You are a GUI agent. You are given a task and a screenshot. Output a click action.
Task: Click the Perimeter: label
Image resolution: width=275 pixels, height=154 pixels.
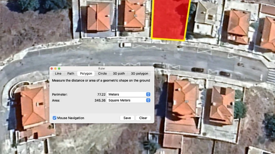60,94
